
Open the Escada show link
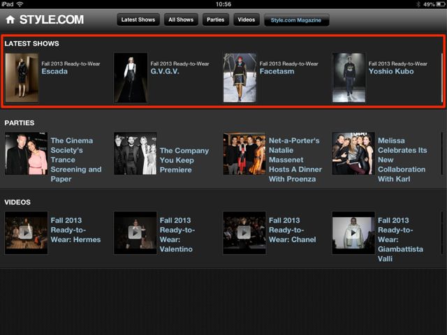(54, 71)
